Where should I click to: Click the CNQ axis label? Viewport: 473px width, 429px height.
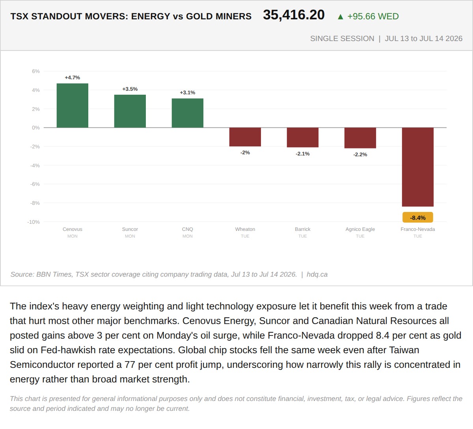(188, 229)
